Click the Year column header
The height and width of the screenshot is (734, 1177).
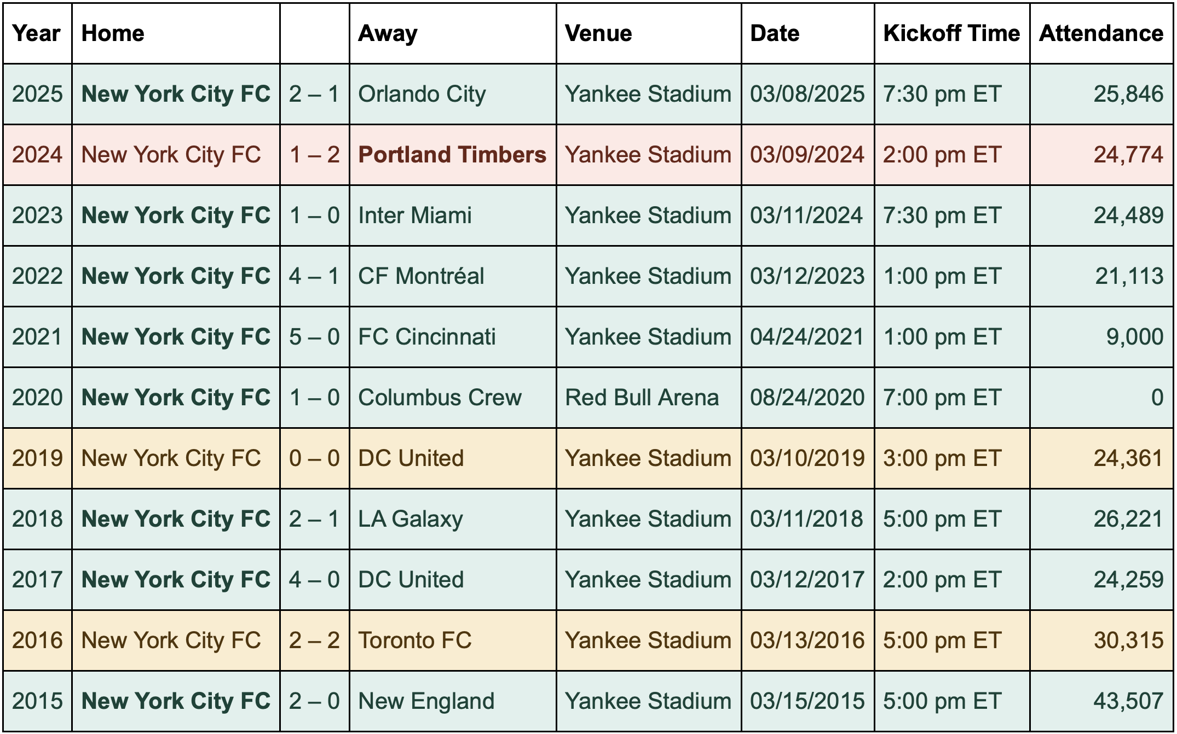click(x=37, y=33)
